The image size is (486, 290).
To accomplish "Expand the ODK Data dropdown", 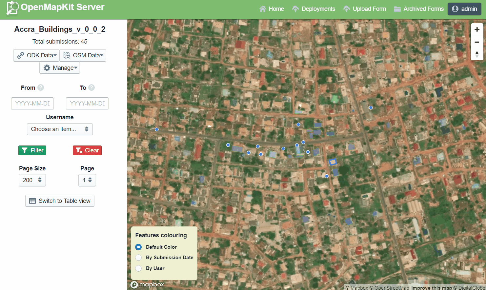I will coord(36,55).
